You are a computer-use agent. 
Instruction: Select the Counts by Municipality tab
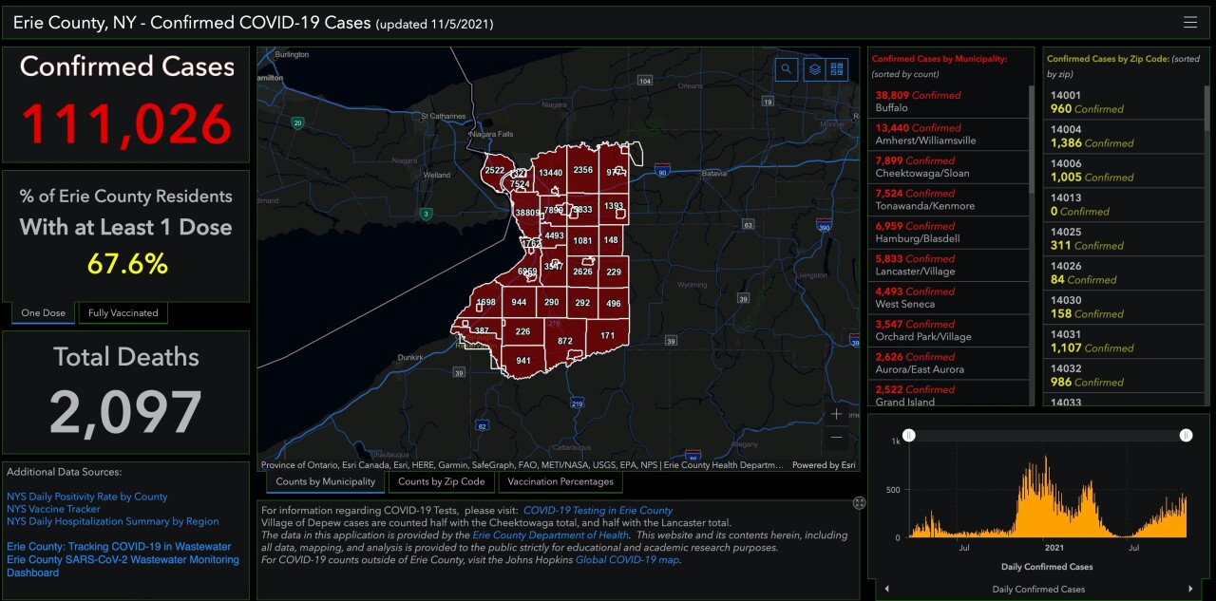click(326, 481)
